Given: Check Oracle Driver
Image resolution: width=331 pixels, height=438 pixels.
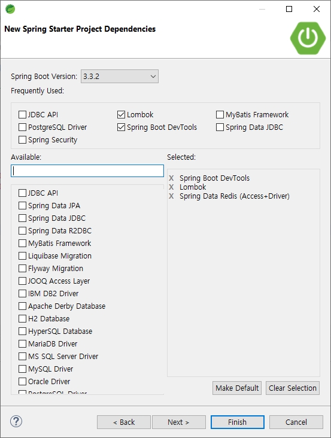Looking at the screenshot, I should (22, 382).
